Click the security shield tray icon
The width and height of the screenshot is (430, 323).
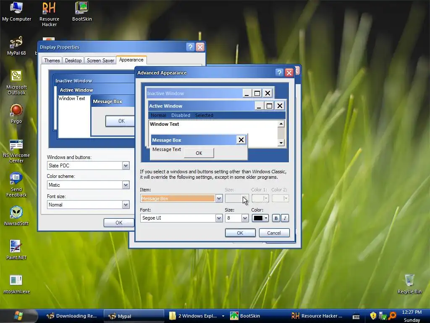click(x=373, y=316)
